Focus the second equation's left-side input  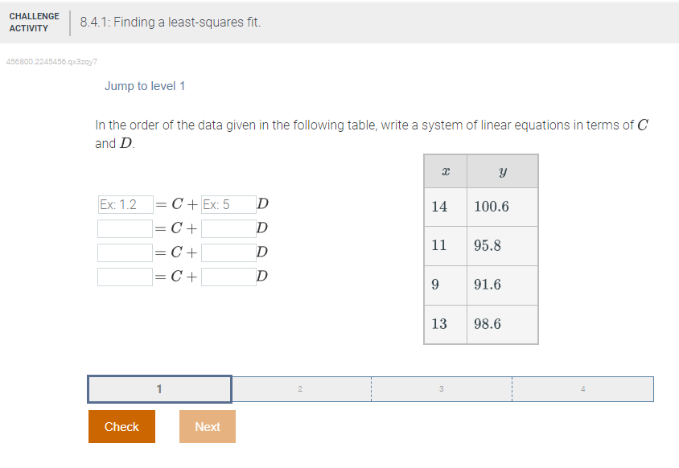click(x=126, y=228)
